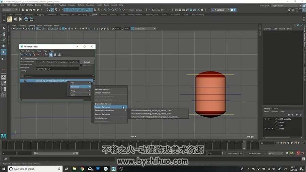The height and width of the screenshot is (172, 306).
Task: Click the Save Scene icon
Action: coord(31,10)
